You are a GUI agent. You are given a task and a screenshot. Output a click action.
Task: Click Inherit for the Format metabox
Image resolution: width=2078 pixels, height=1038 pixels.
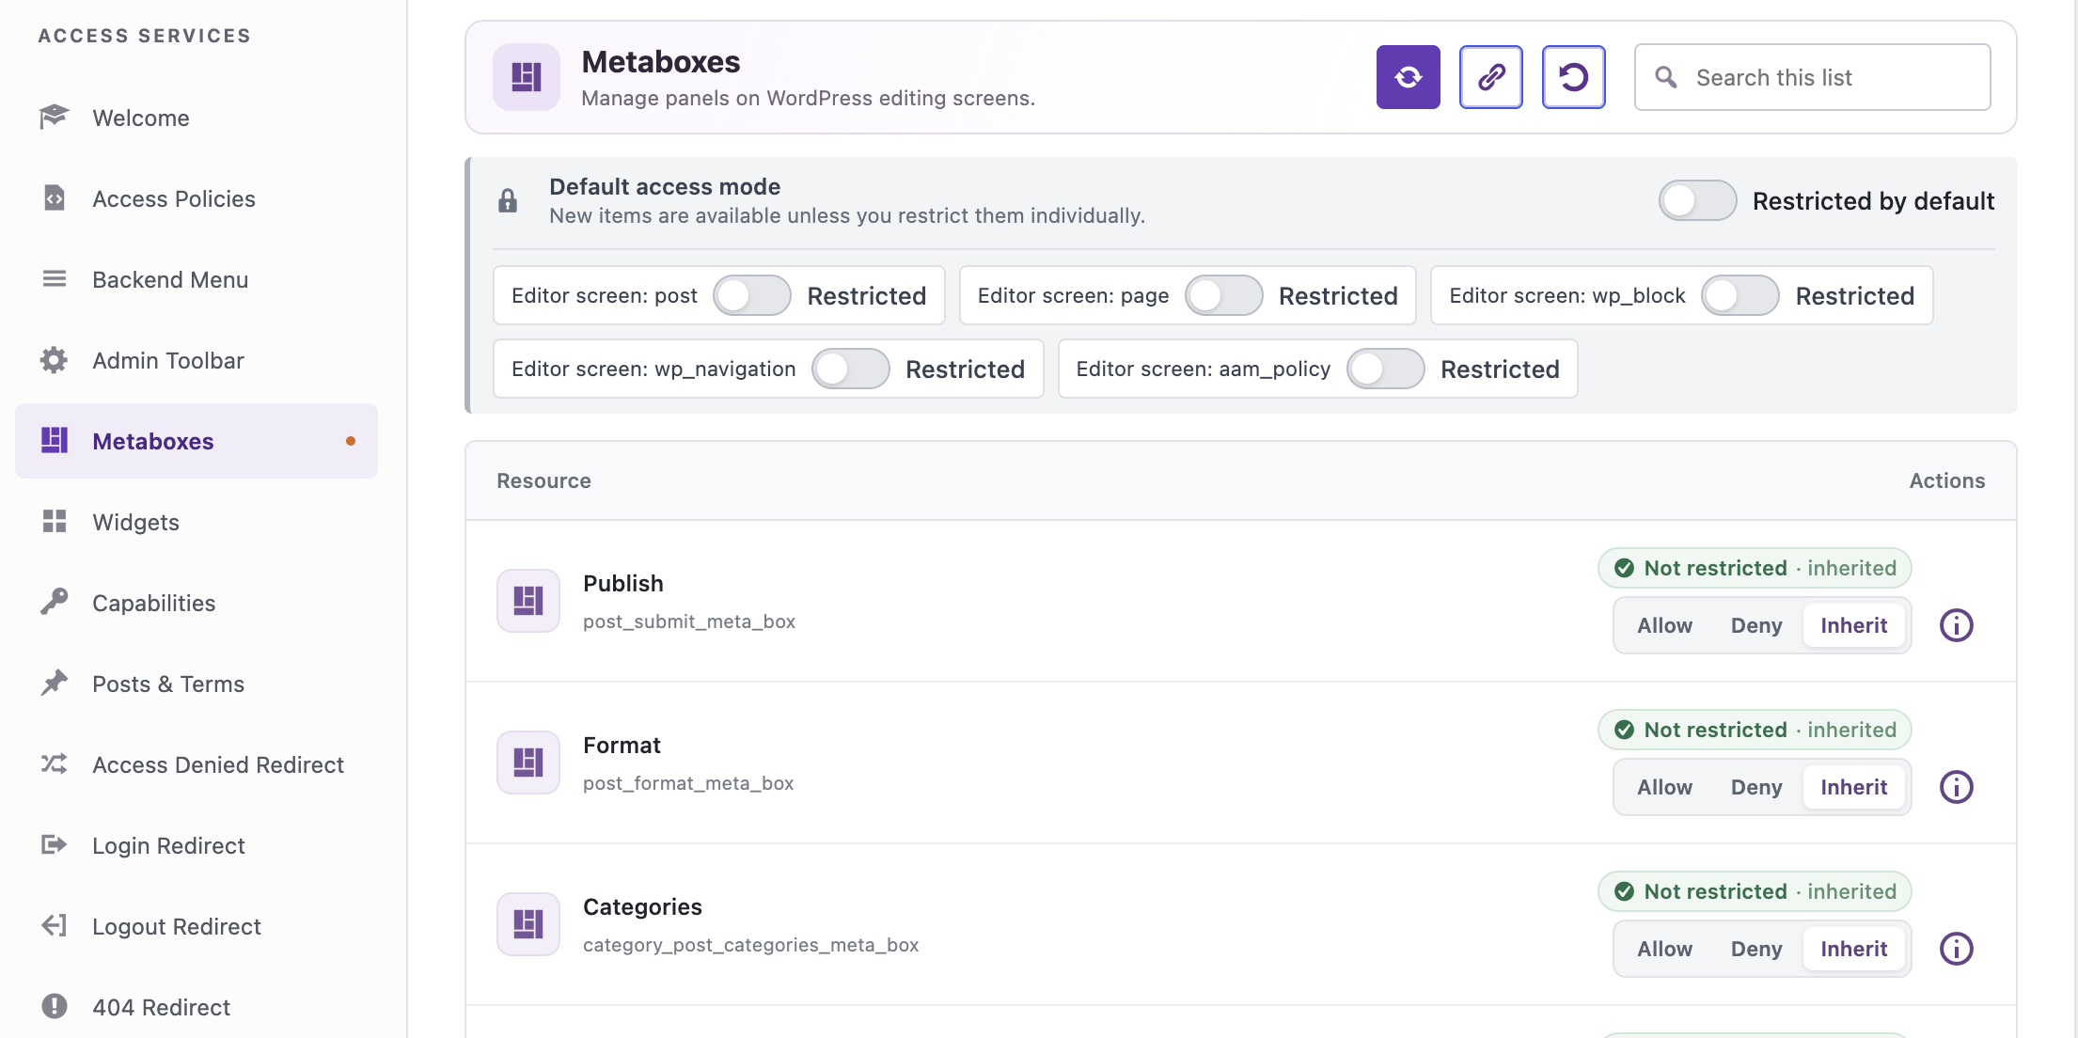1853,787
